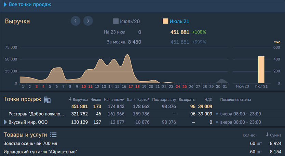Screen dimensions: 285x156
Task: Click the next period arrow button
Action: tap(88, 21)
